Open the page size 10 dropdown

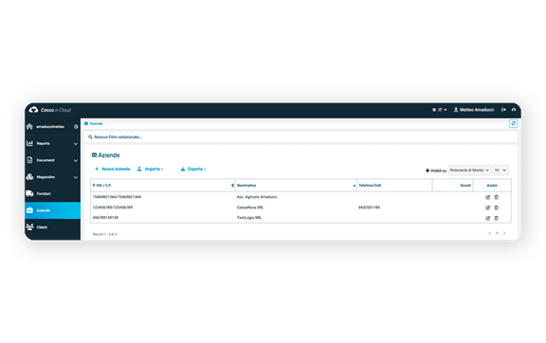pos(500,171)
